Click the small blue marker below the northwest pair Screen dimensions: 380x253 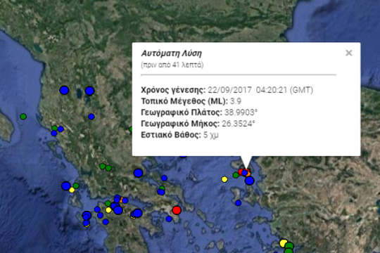91,117
